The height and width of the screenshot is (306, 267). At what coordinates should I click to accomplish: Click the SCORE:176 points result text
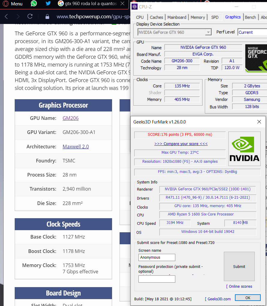(x=180, y=135)
